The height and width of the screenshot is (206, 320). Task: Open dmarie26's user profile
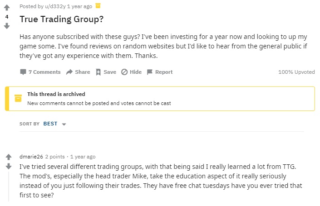(31, 157)
